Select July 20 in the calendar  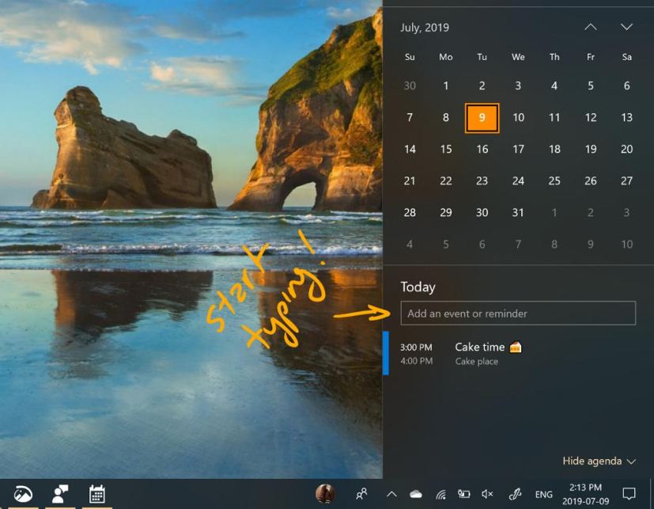(626, 150)
